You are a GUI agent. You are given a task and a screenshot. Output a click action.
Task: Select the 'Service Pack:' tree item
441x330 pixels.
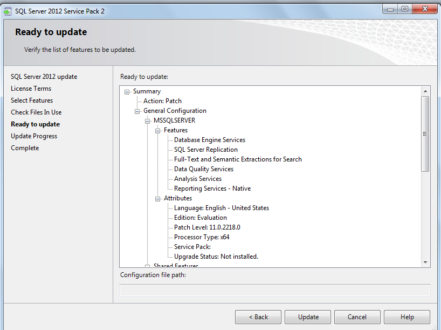point(192,247)
